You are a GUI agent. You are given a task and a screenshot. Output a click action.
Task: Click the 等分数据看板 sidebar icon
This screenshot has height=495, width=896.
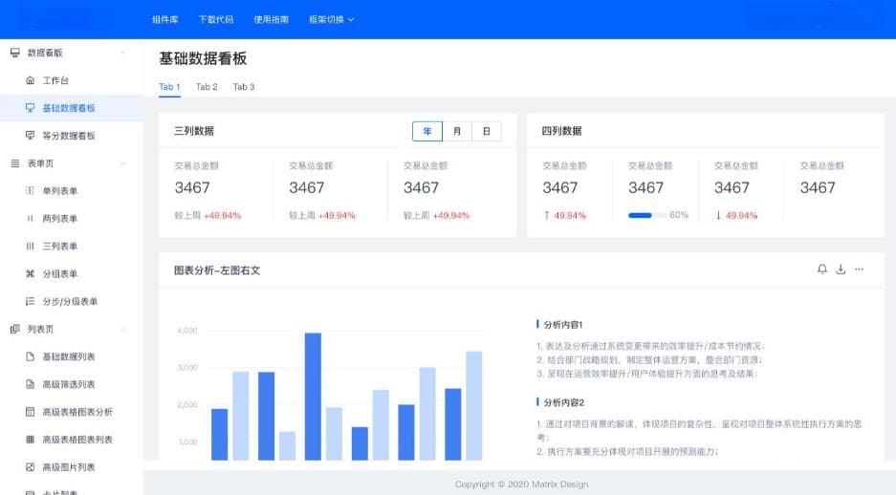click(x=31, y=136)
